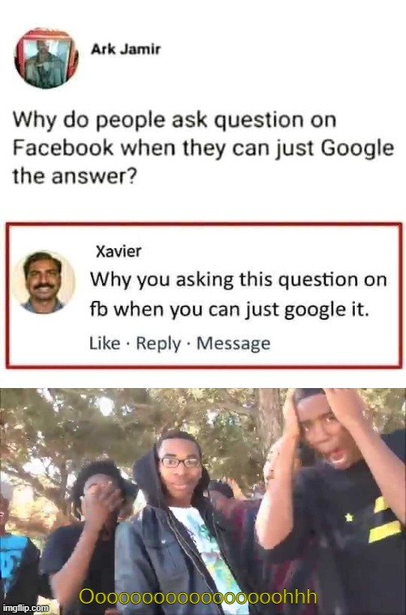The width and height of the screenshot is (406, 615).
Task: Message Xavier from the comment
Action: [x=233, y=343]
